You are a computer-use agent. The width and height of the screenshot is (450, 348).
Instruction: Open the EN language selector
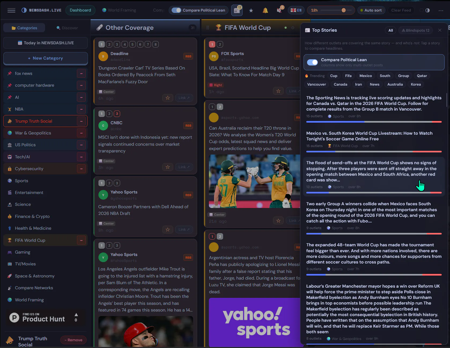[296, 10]
